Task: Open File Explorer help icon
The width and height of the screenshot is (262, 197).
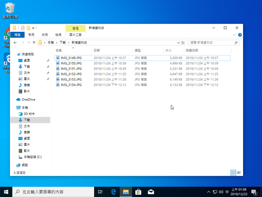Action: tap(240, 35)
